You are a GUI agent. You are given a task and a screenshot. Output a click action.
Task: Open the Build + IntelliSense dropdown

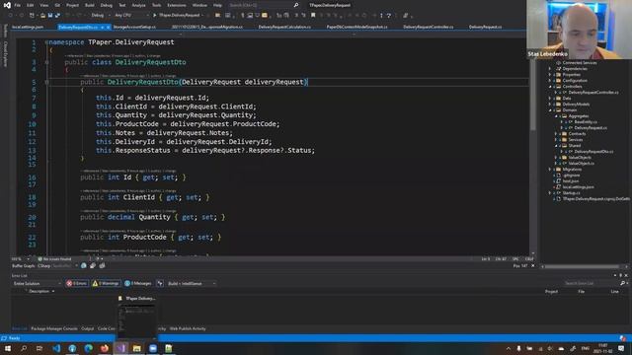[192, 284]
